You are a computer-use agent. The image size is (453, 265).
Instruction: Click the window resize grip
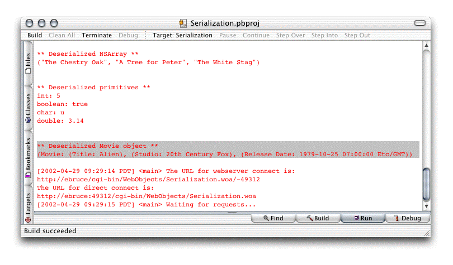pos(427,233)
